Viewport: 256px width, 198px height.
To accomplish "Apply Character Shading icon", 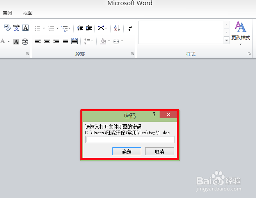I will coord(16,42).
